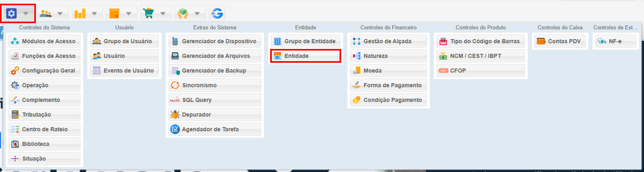Click the Natureza icon

coord(357,56)
